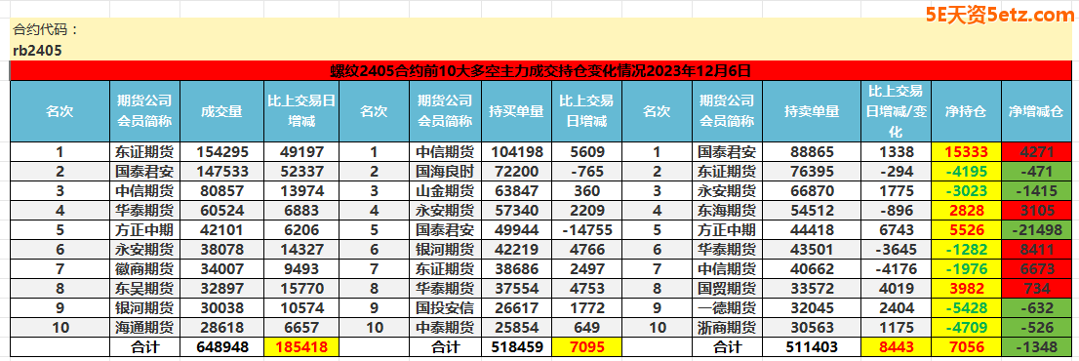
Task: Select 东证期货 beside short position 76395
Action: tap(728, 171)
